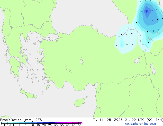
Task: Click the '[mm]' unit label
Action: point(29,120)
